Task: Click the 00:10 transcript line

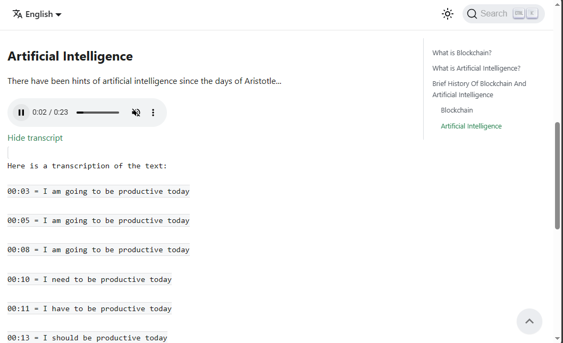Action: 89,280
